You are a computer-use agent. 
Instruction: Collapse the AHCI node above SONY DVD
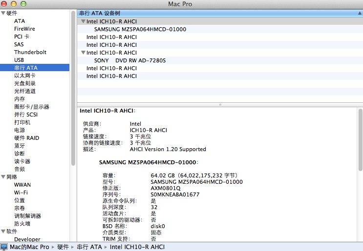(83, 53)
